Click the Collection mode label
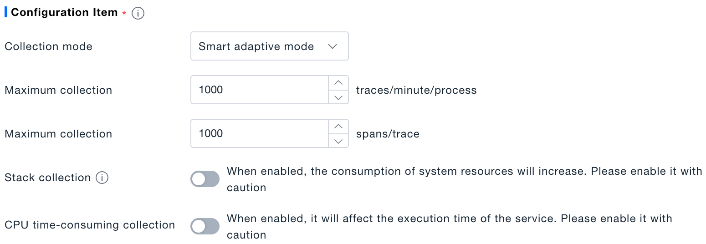The height and width of the screenshot is (244, 706). click(48, 46)
